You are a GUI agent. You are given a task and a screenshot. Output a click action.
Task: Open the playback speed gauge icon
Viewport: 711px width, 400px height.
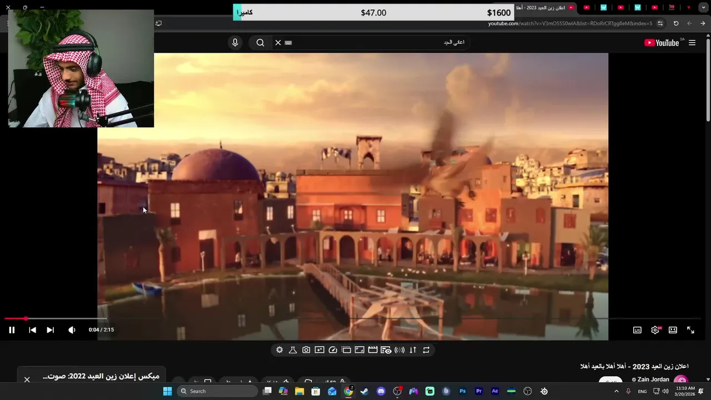[x=333, y=350]
